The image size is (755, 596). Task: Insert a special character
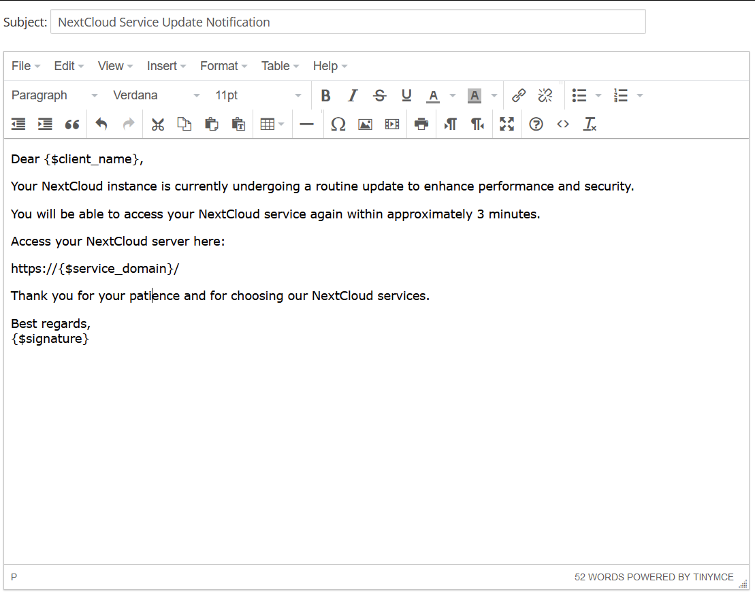pyautogui.click(x=338, y=124)
